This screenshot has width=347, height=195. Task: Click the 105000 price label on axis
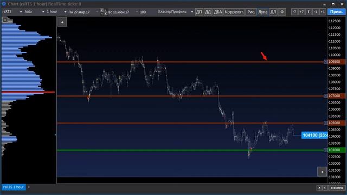point(336,123)
